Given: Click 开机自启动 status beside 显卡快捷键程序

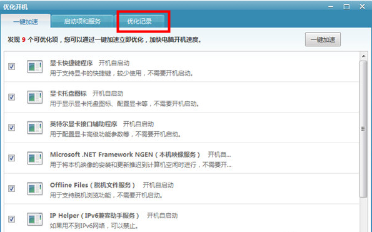Looking at the screenshot, I should point(114,63).
